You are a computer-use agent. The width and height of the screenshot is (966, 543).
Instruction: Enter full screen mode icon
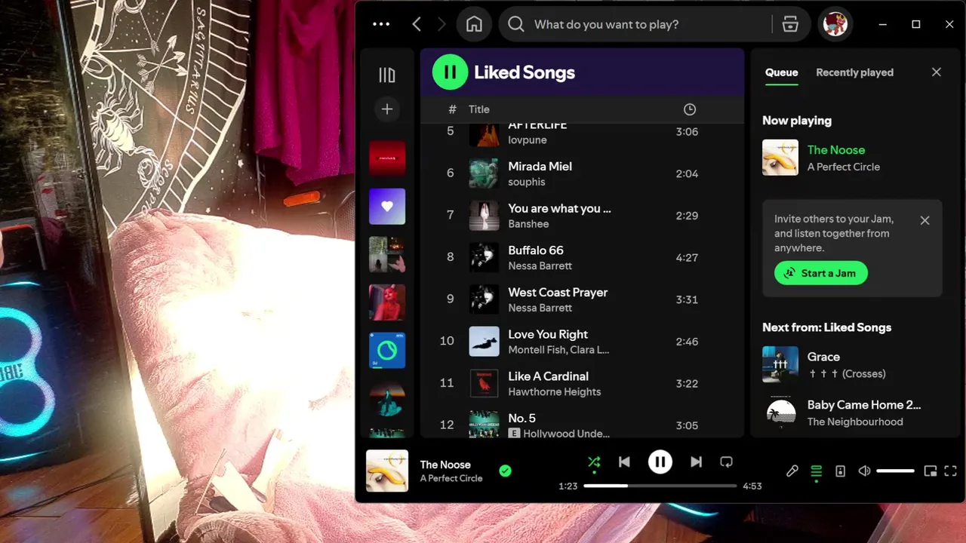coord(951,471)
